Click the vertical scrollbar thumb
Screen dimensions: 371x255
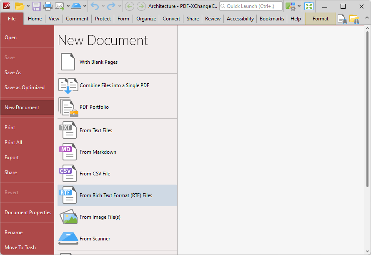367,109
